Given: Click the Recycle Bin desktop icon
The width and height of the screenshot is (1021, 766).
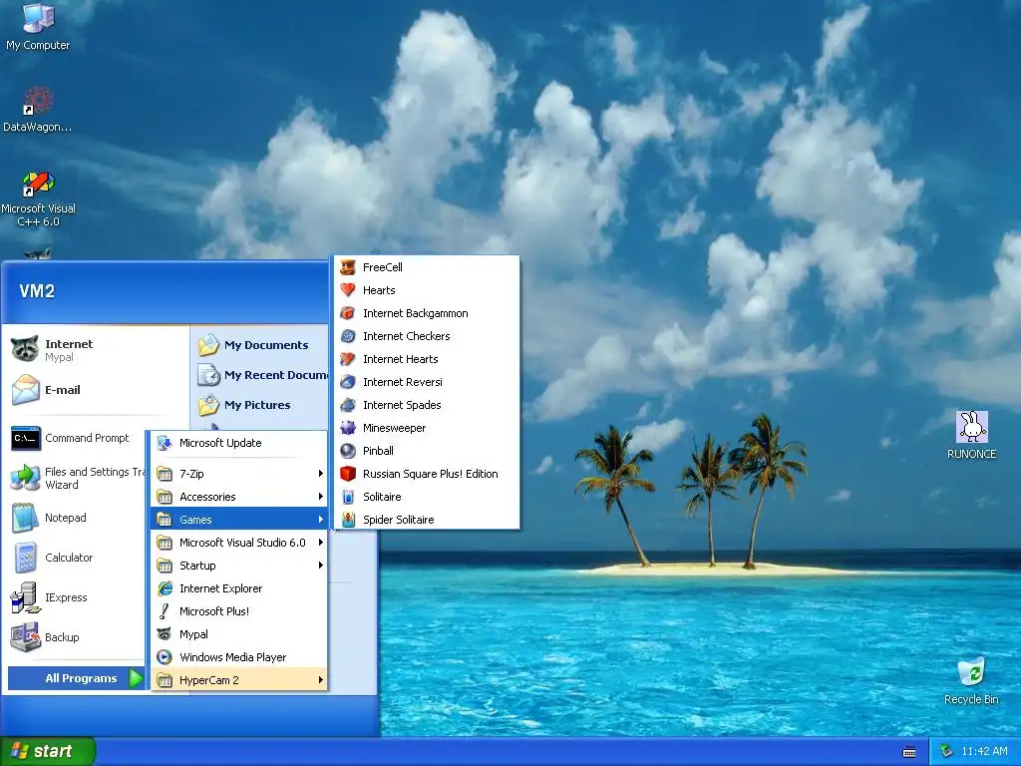Looking at the screenshot, I should click(x=971, y=671).
